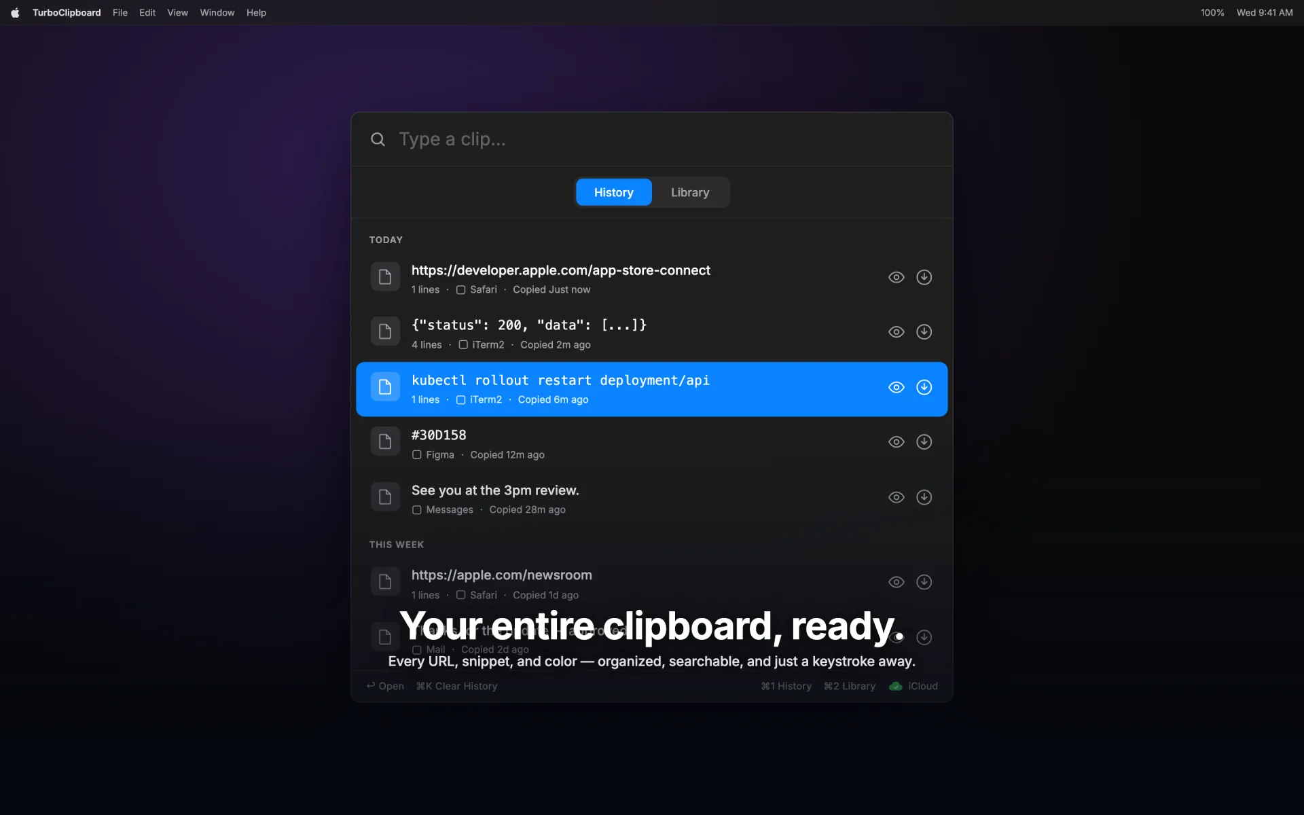Screen dimensions: 1304x815
Task: Select the https://developer.apple.com/app-store-connect clip
Action: point(560,270)
